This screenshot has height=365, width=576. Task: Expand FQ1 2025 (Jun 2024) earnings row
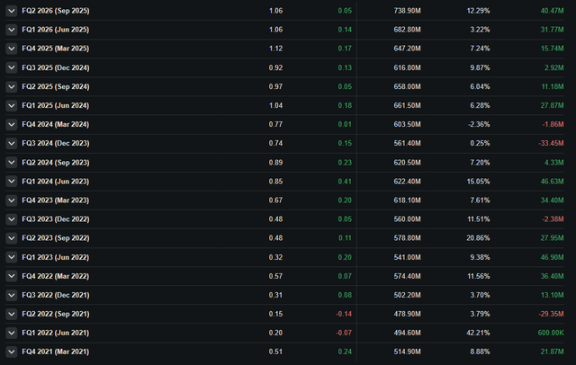point(12,105)
